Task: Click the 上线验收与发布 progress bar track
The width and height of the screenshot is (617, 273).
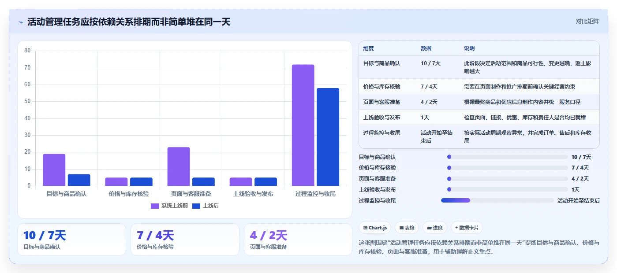Action: (x=507, y=189)
